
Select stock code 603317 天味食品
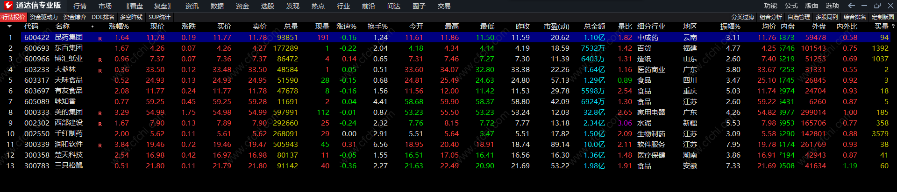(37, 80)
